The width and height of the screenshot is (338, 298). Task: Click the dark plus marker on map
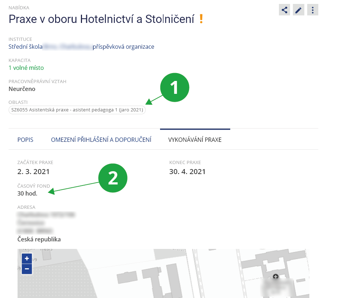point(275,277)
